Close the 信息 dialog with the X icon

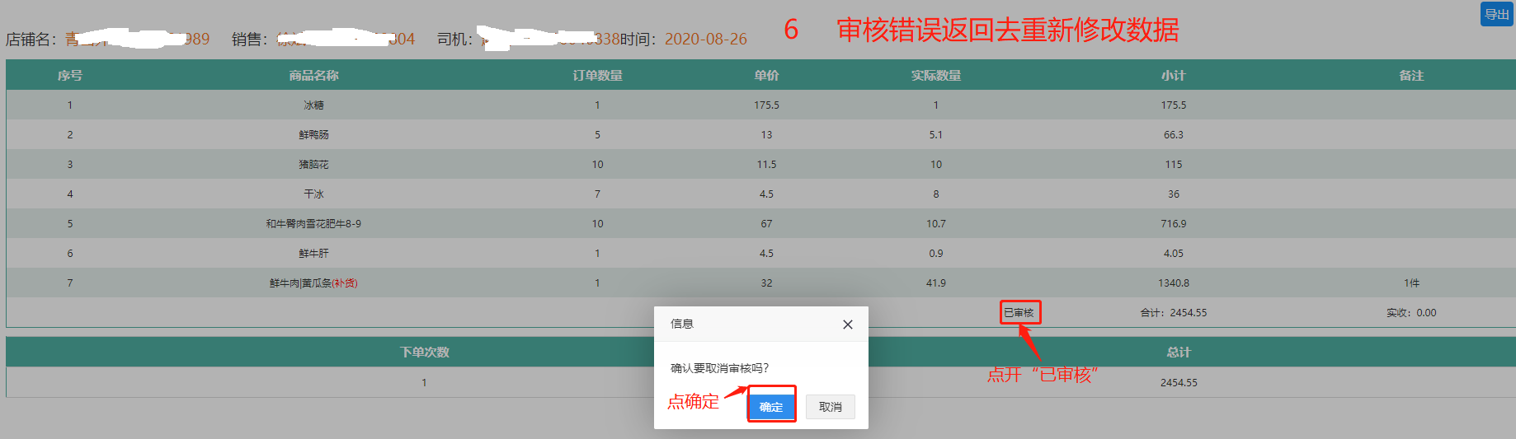[x=847, y=325]
